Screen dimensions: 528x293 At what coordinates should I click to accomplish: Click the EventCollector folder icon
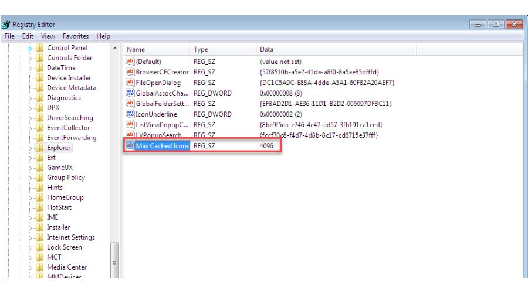(40, 128)
